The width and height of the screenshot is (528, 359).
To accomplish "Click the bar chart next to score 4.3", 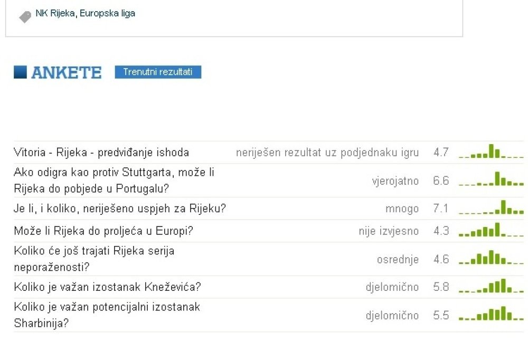I will (x=491, y=230).
